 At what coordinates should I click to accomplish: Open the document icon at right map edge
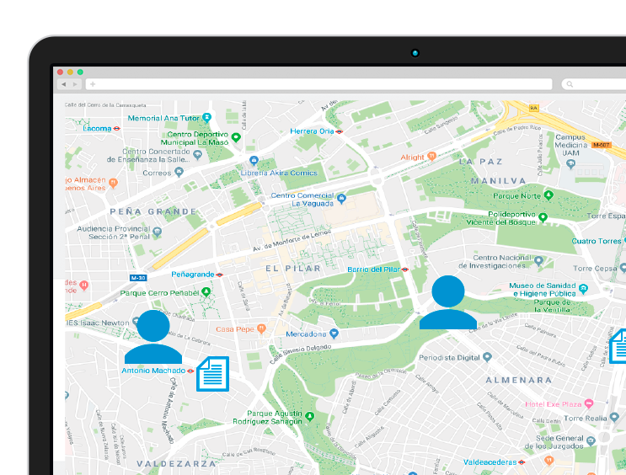[618, 346]
